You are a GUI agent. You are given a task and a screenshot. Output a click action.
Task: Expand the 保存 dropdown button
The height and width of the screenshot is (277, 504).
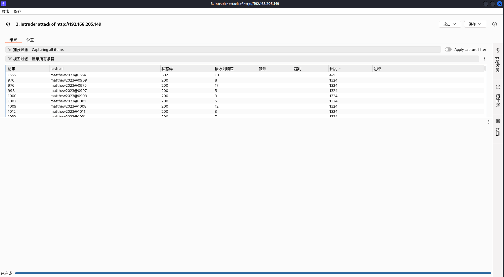(475, 24)
